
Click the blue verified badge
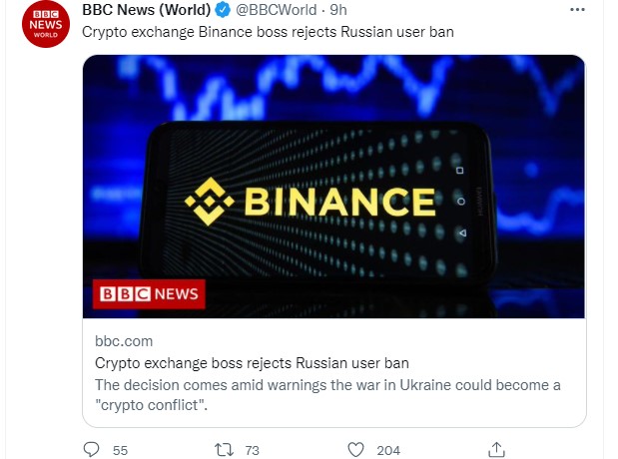225,10
